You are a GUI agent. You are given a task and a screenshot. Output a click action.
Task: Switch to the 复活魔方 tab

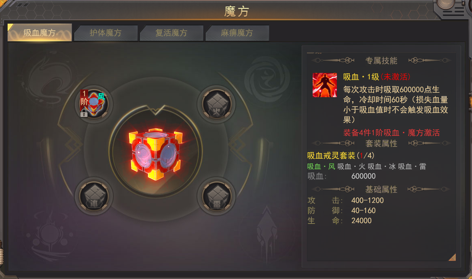[171, 33]
